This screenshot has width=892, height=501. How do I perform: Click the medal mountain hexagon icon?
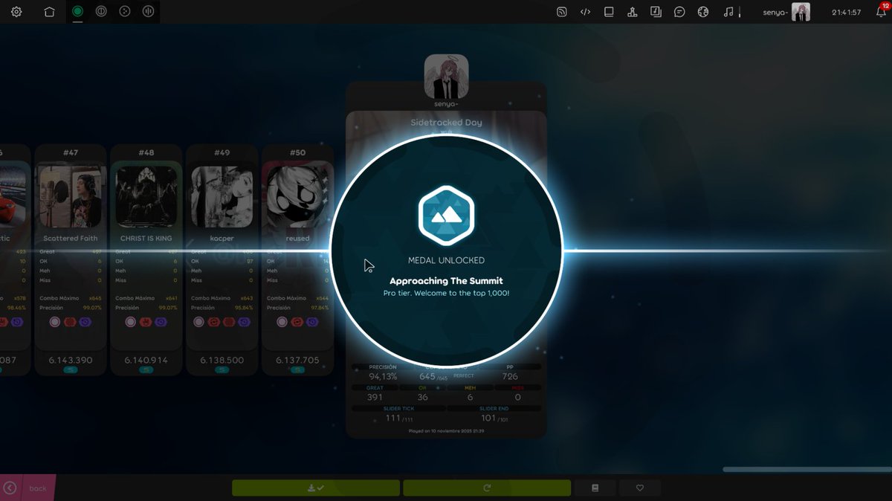point(446,216)
